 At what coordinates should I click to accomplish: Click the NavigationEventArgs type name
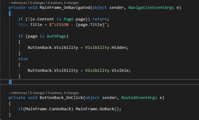pyautogui.click(x=151, y=8)
